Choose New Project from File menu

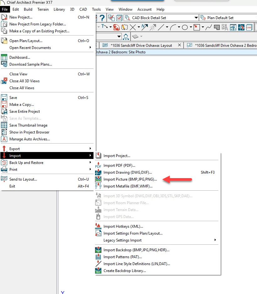pos(47,17)
